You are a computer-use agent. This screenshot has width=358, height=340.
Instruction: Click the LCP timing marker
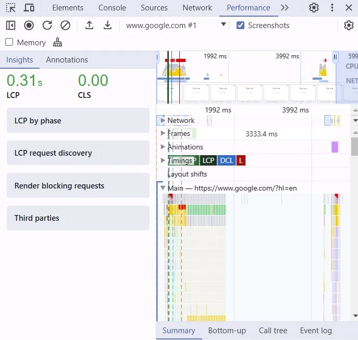pyautogui.click(x=208, y=160)
